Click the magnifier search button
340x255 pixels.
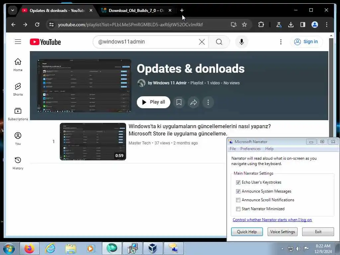point(219,42)
